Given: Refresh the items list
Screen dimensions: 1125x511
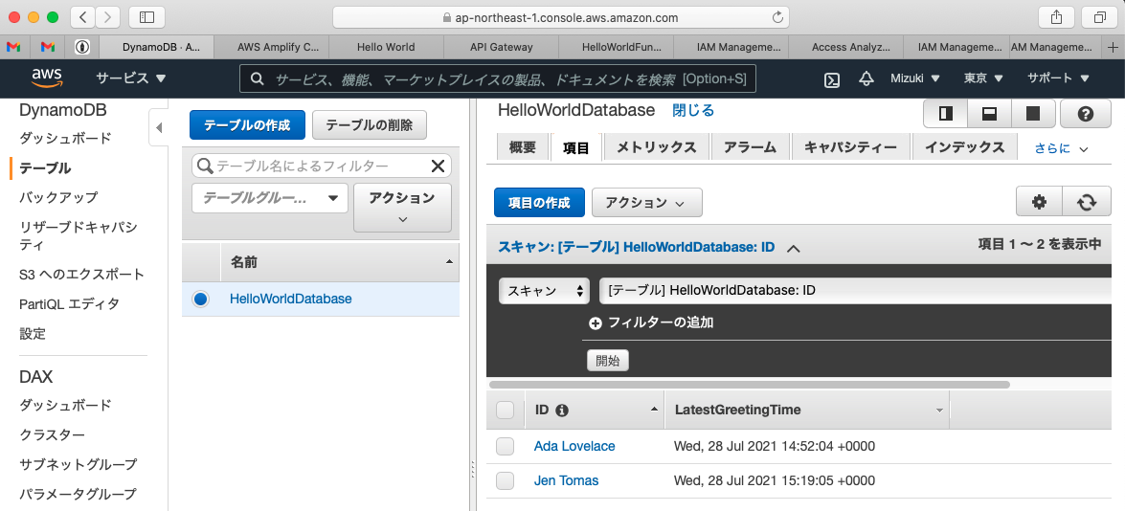Looking at the screenshot, I should tap(1087, 202).
